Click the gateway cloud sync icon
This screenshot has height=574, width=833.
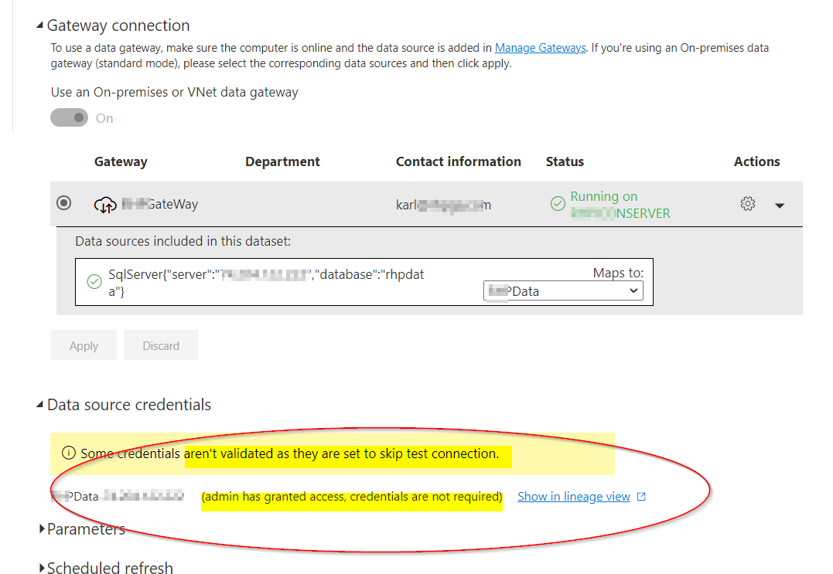105,205
